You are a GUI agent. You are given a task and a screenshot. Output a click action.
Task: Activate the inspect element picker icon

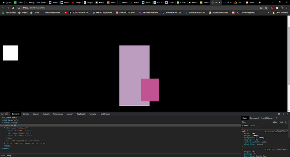[x=2, y=114]
